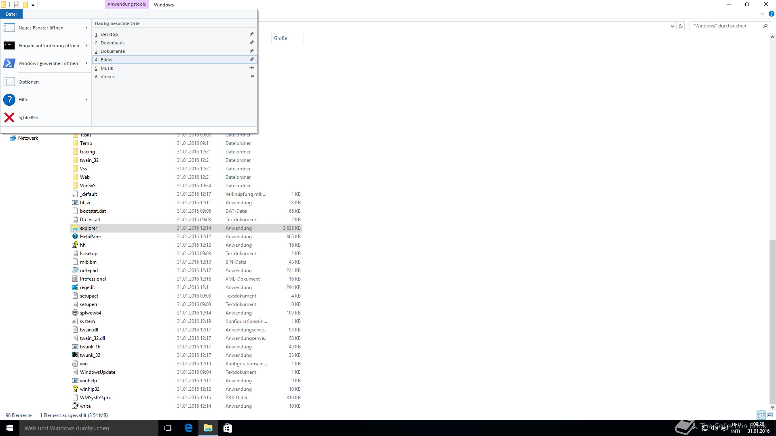Viewport: 776px width, 436px height.
Task: Unpin Downloads from frequent places
Action: [251, 43]
